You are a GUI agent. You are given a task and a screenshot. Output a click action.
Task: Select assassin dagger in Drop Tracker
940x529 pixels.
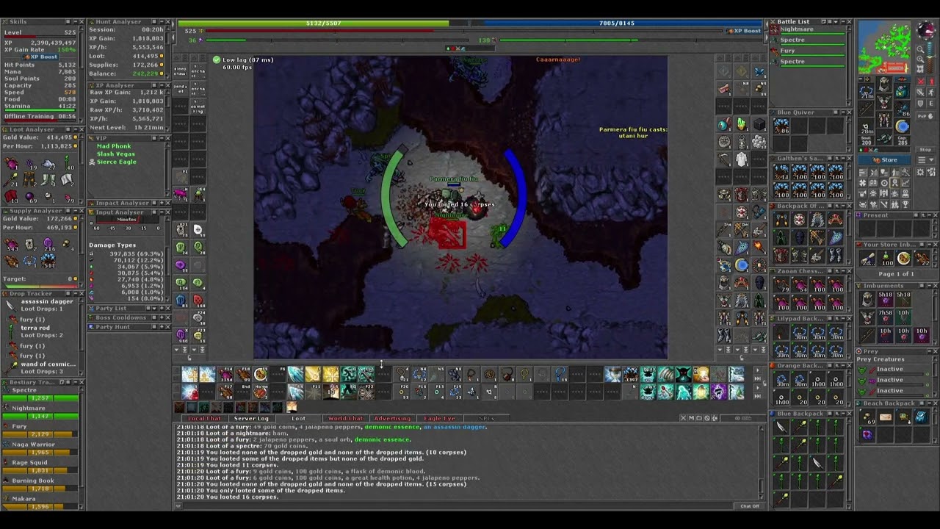pyautogui.click(x=47, y=301)
